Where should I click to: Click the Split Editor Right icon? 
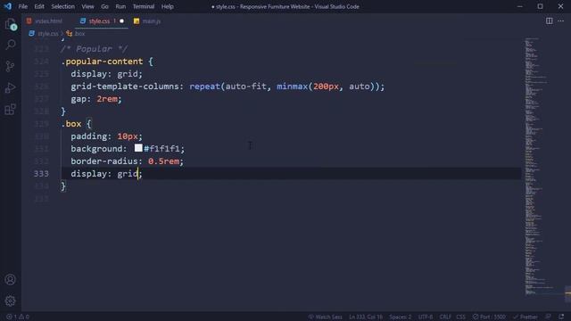pyautogui.click(x=550, y=21)
